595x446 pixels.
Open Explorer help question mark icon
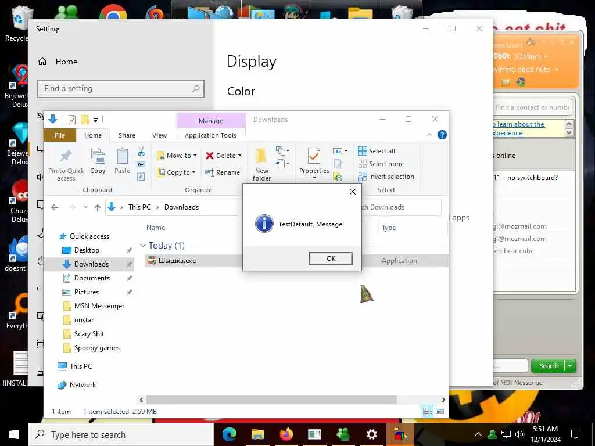442,135
